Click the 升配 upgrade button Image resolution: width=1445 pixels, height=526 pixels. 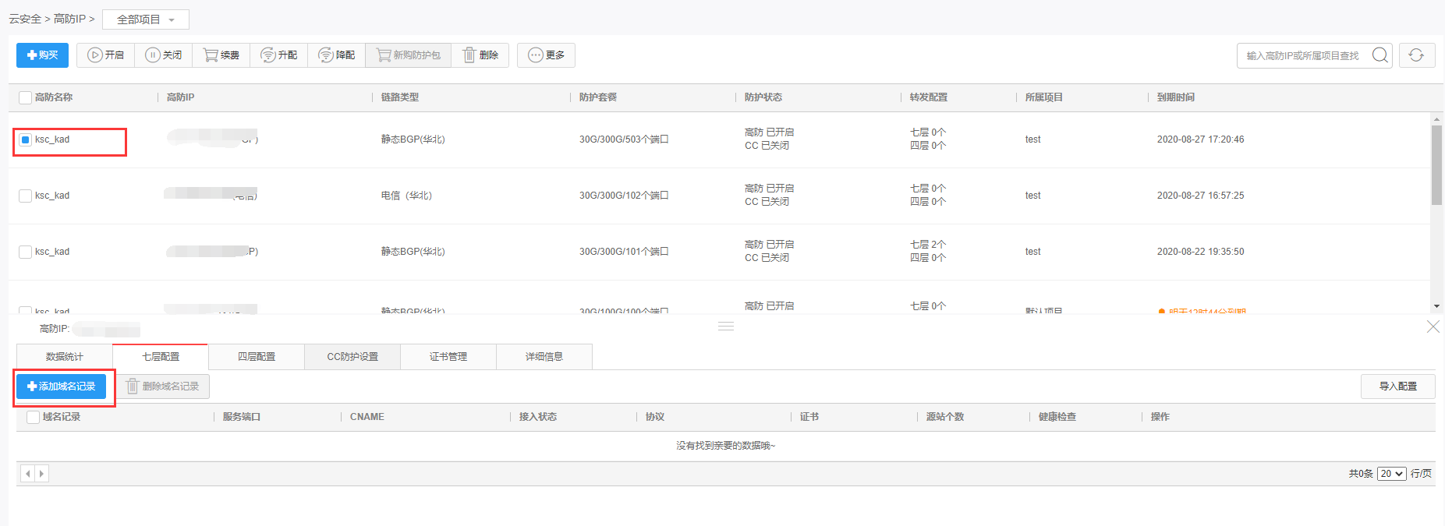pos(279,55)
